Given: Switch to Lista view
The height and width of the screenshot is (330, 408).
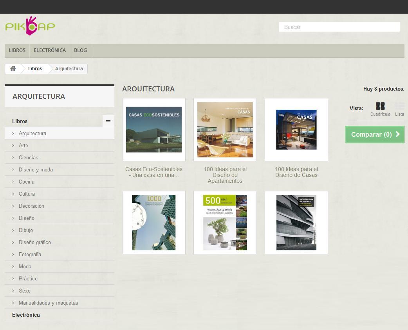Looking at the screenshot, I should click(399, 108).
